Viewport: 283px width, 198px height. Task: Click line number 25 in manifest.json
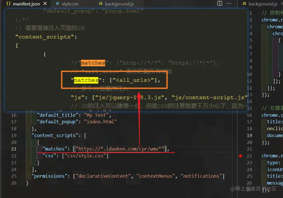click(14, 176)
